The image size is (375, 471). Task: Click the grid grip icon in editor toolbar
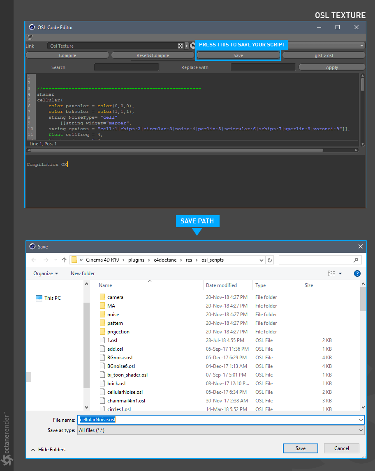(x=30, y=37)
